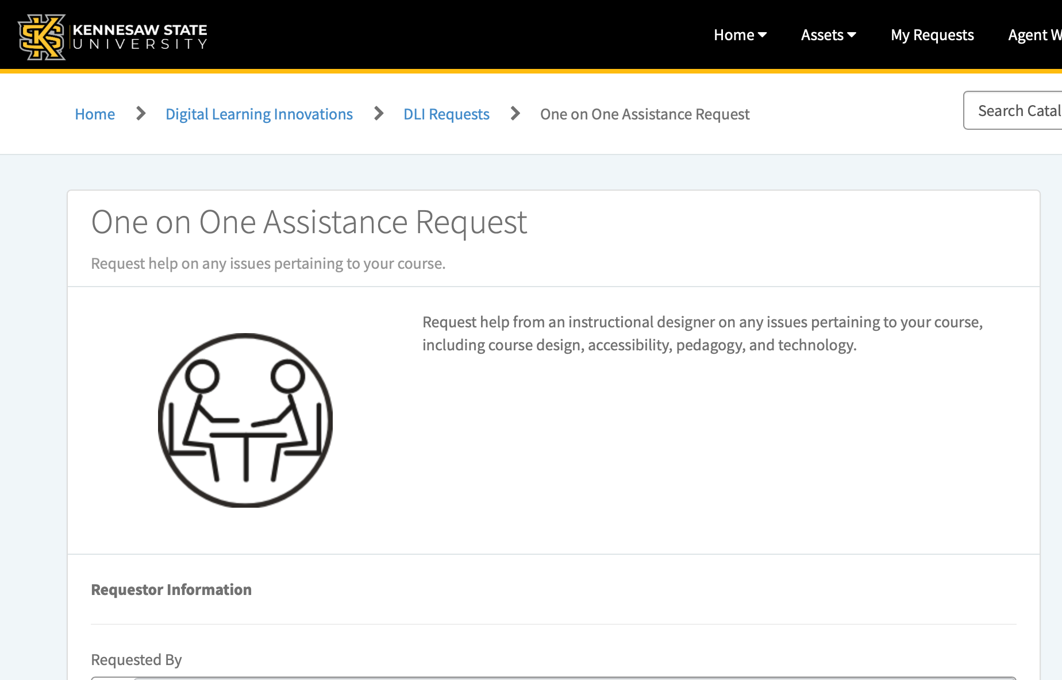Click the chevron before One on One Assistance Request

point(514,114)
